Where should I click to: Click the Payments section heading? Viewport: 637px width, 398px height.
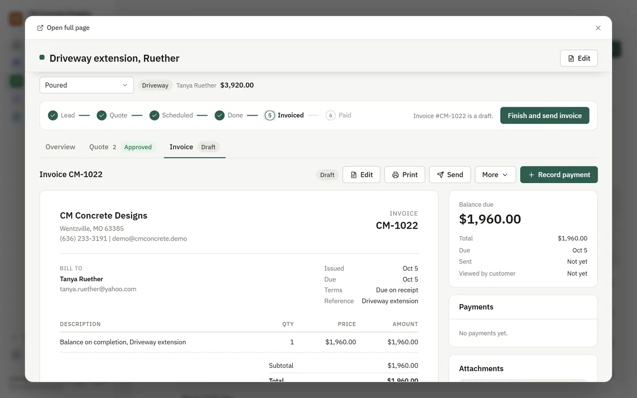click(x=476, y=307)
